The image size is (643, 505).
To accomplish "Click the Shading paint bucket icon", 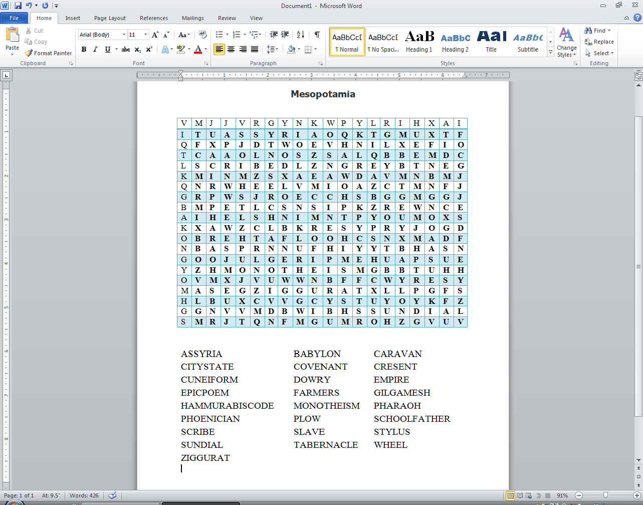I will 291,49.
